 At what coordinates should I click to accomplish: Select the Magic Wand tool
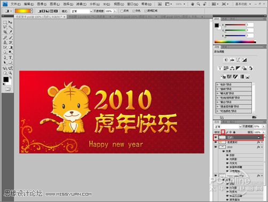coord(11,27)
